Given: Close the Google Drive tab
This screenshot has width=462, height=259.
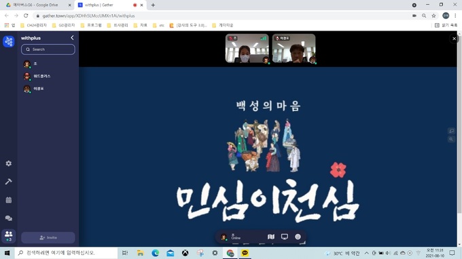Looking at the screenshot, I should (70, 5).
